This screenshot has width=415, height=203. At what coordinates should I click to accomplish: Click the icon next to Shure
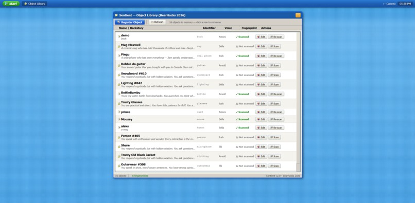[x=119, y=146]
